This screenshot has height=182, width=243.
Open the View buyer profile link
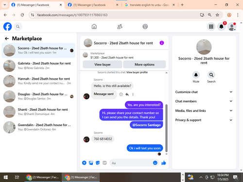137,72
